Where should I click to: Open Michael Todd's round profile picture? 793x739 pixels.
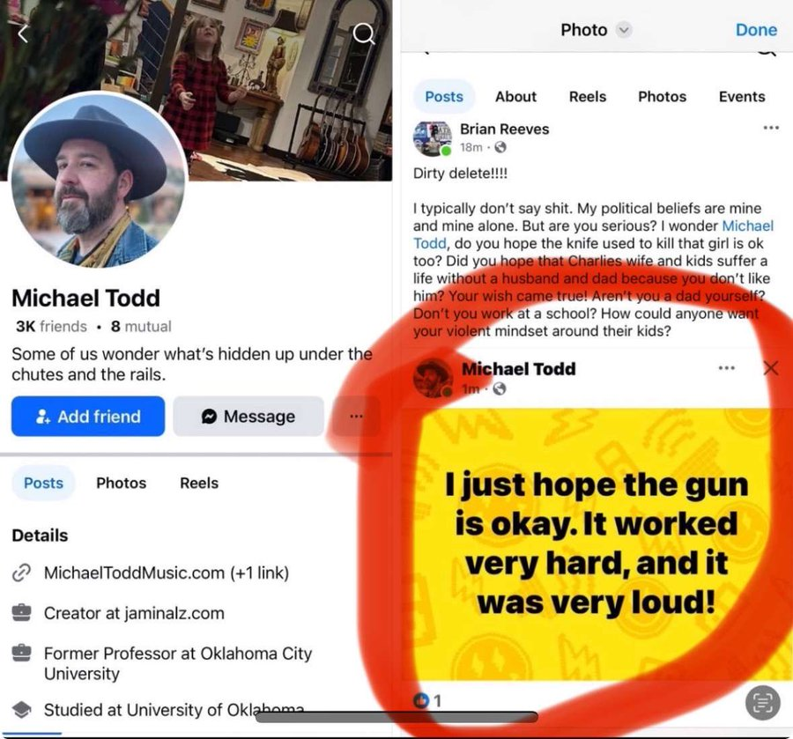click(x=99, y=181)
